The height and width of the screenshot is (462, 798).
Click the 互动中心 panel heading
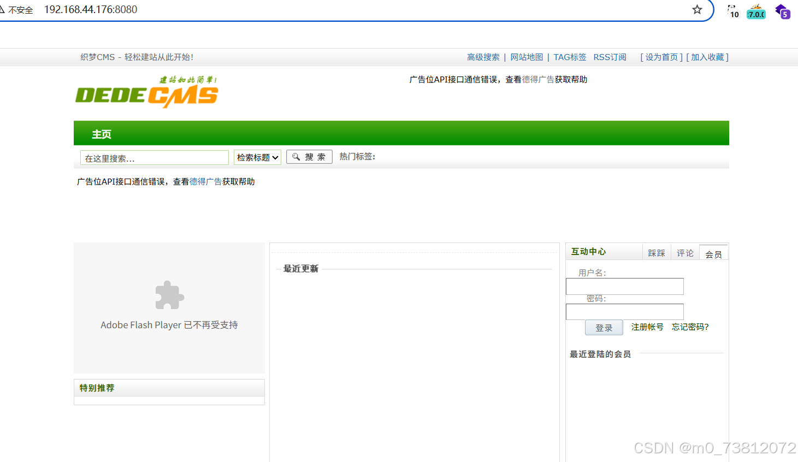[x=588, y=251]
